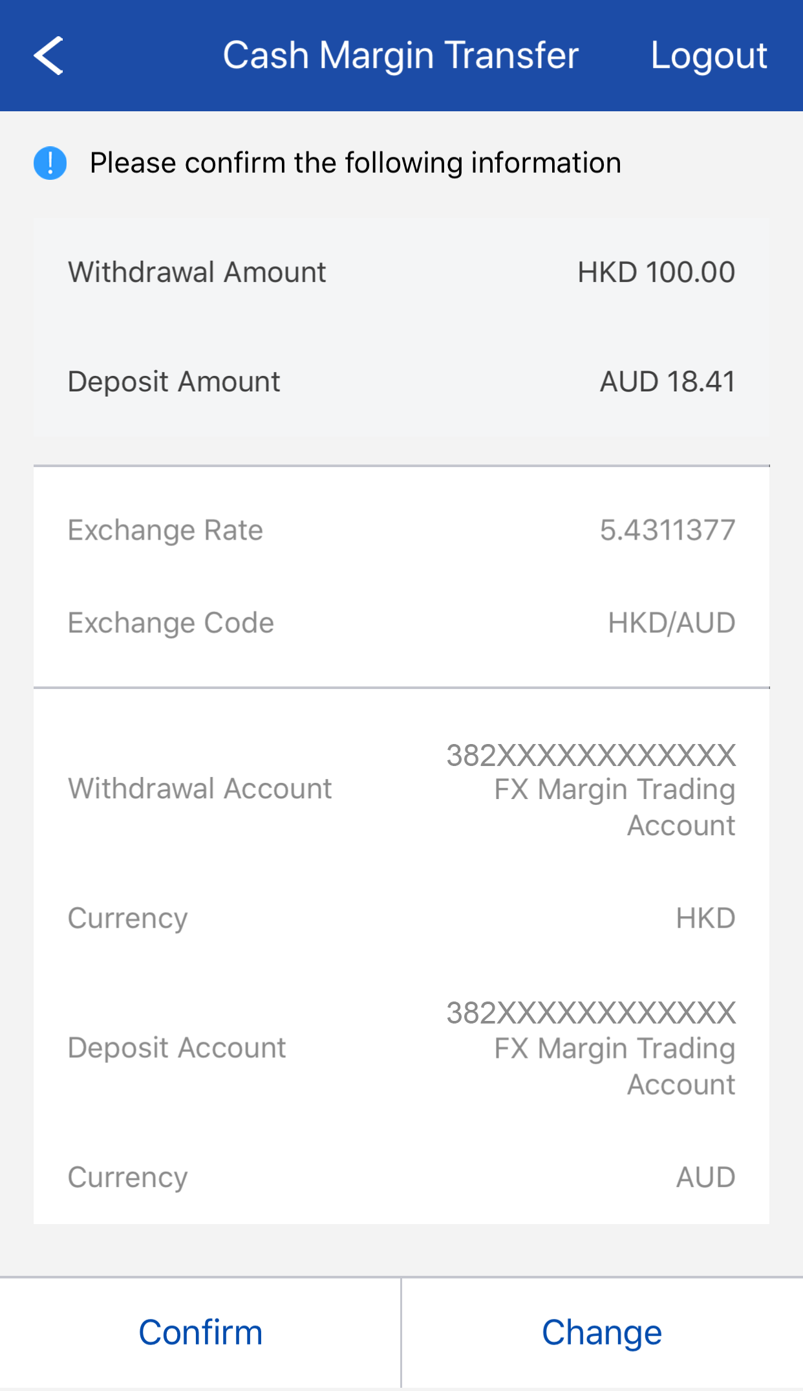This screenshot has height=1391, width=803.
Task: Tap the Withdrawal Amount label
Action: click(x=197, y=272)
